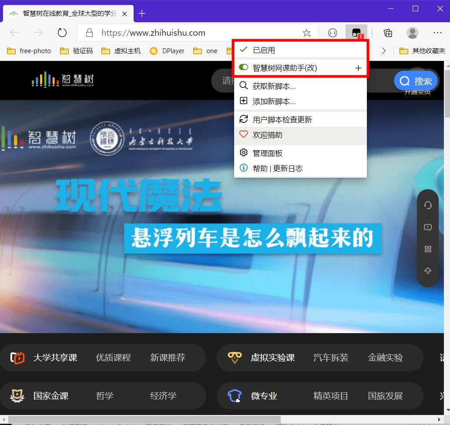Click the 现代魔法 banner image

(x=222, y=216)
